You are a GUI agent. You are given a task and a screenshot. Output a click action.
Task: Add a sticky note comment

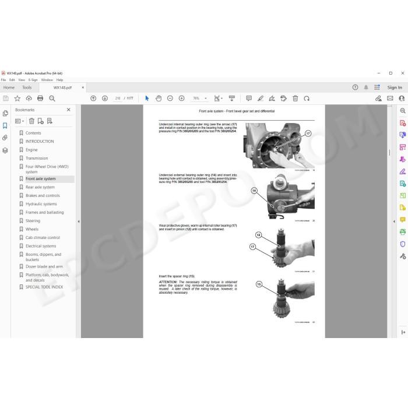[x=249, y=99]
